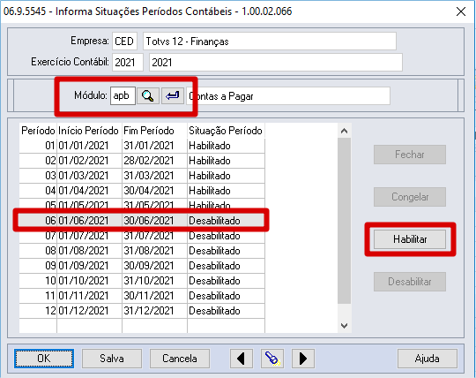
Task: Click the enter-arrow confirm icon beside Módulo
Action: pyautogui.click(x=173, y=95)
